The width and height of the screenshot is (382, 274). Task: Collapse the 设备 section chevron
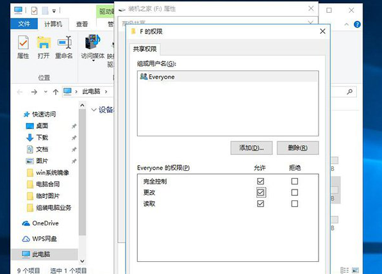(x=94, y=109)
